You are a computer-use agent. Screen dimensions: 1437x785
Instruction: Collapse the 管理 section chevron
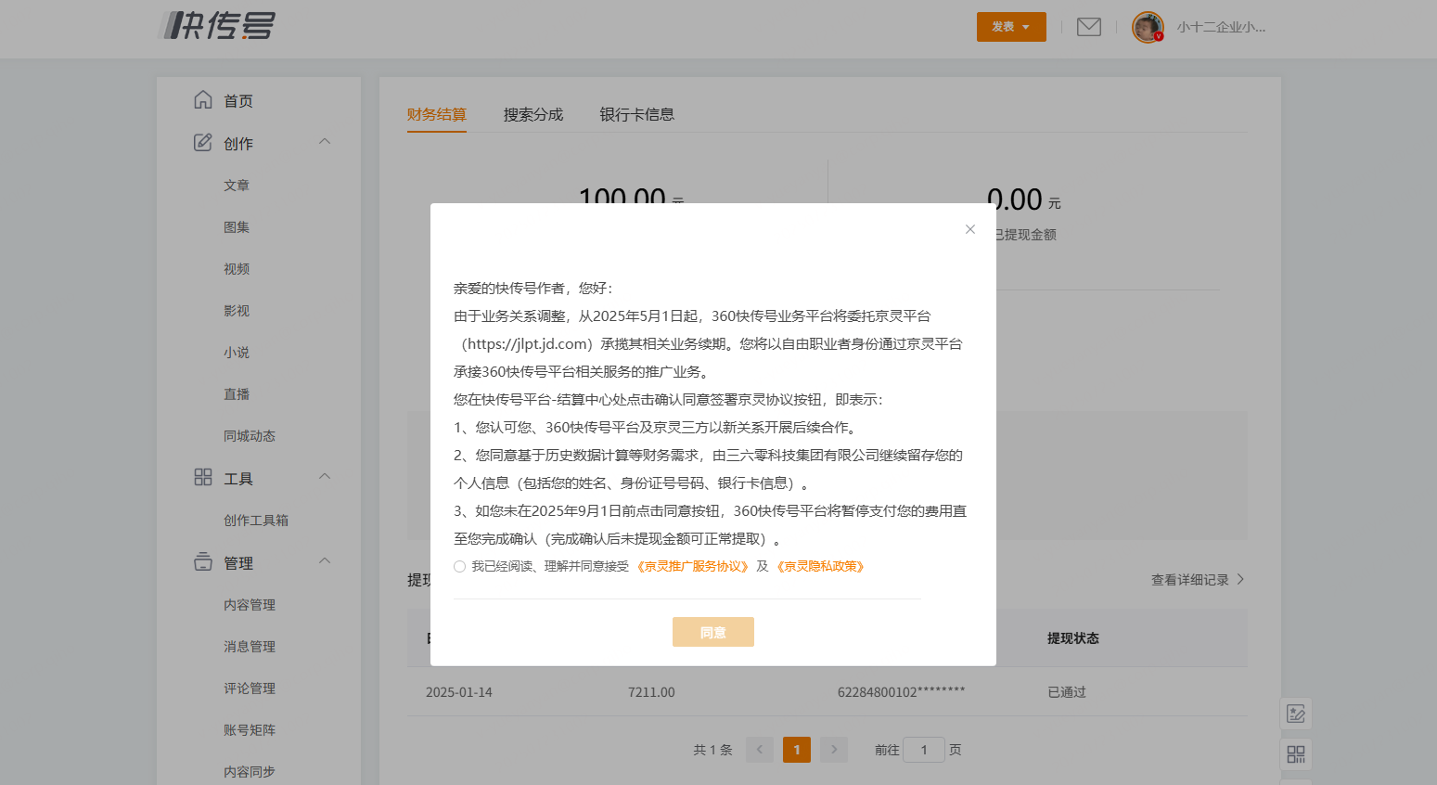[x=325, y=560]
